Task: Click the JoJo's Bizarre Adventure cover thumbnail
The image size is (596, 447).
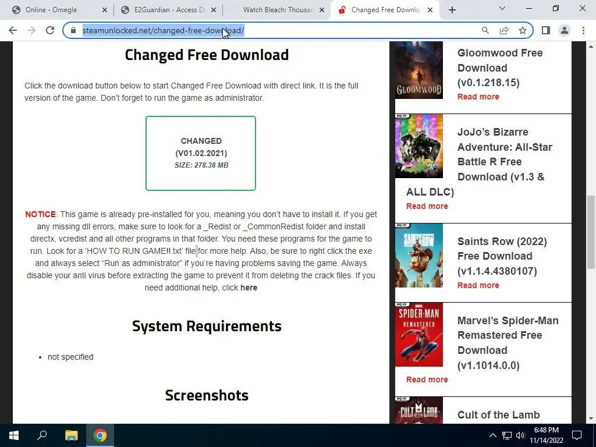Action: pos(419,146)
